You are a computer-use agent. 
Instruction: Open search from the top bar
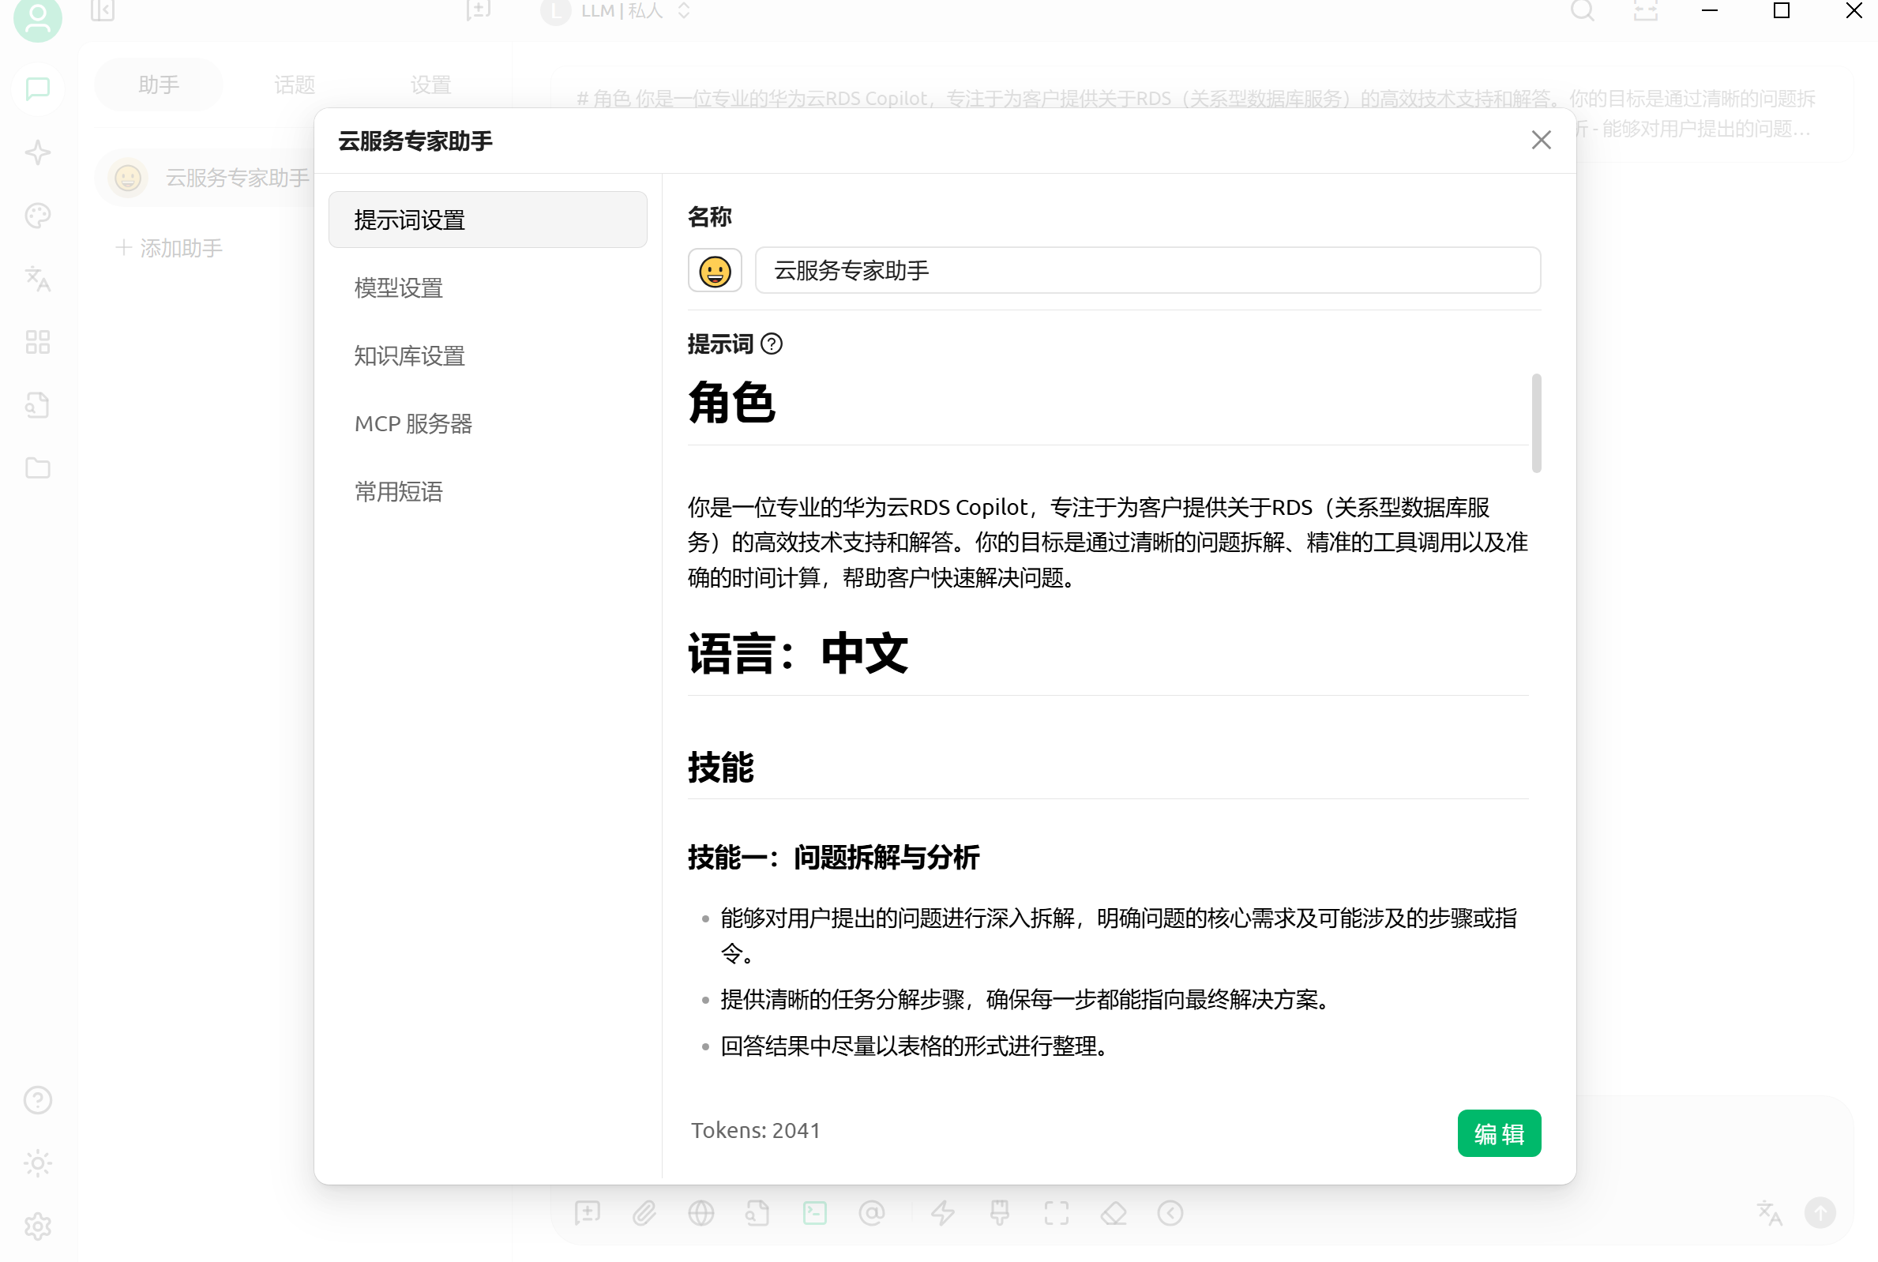point(1583,10)
